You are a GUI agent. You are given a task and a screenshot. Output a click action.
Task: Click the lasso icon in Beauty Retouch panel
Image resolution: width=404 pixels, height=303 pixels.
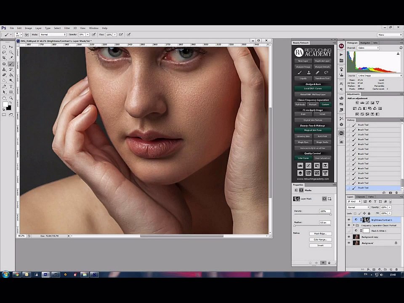coord(326,73)
